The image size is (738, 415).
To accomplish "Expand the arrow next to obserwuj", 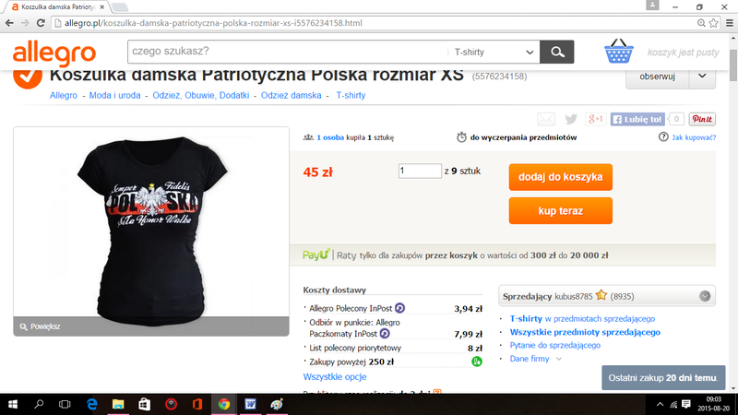I will (x=702, y=77).
